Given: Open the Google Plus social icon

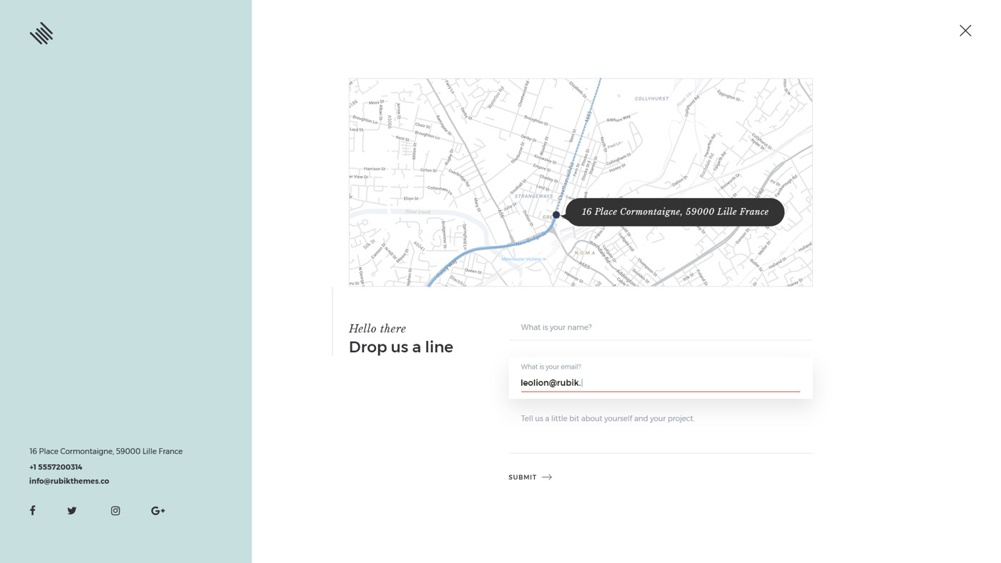Looking at the screenshot, I should [158, 511].
